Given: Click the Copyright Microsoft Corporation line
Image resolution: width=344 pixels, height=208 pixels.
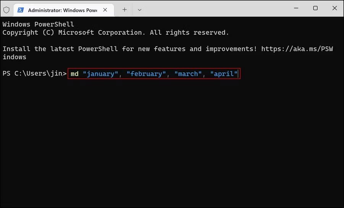Looking at the screenshot, I should (115, 32).
